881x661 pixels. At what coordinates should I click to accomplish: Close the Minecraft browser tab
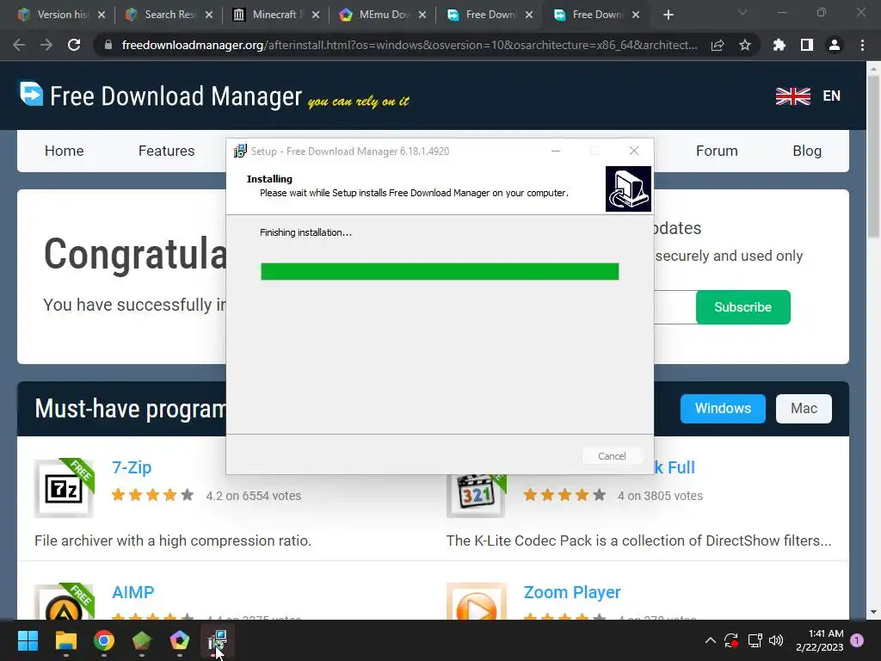316,15
